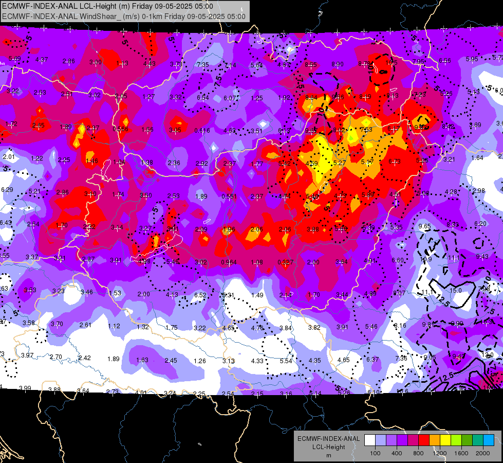Click the legend label ECMWF-INDEX-ANAL

tap(328, 439)
